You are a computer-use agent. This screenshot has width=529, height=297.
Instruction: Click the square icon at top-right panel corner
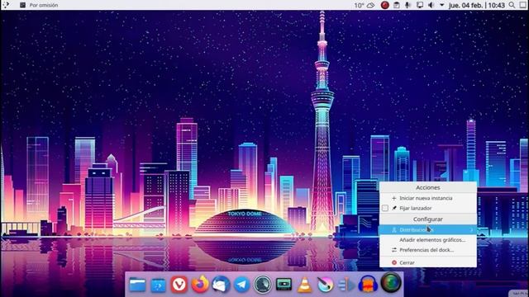click(x=523, y=5)
